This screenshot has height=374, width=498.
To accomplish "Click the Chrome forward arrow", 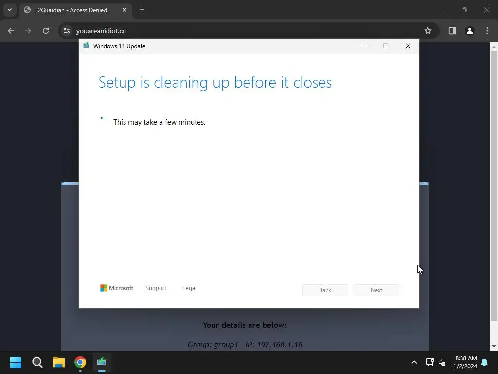I will tap(28, 31).
